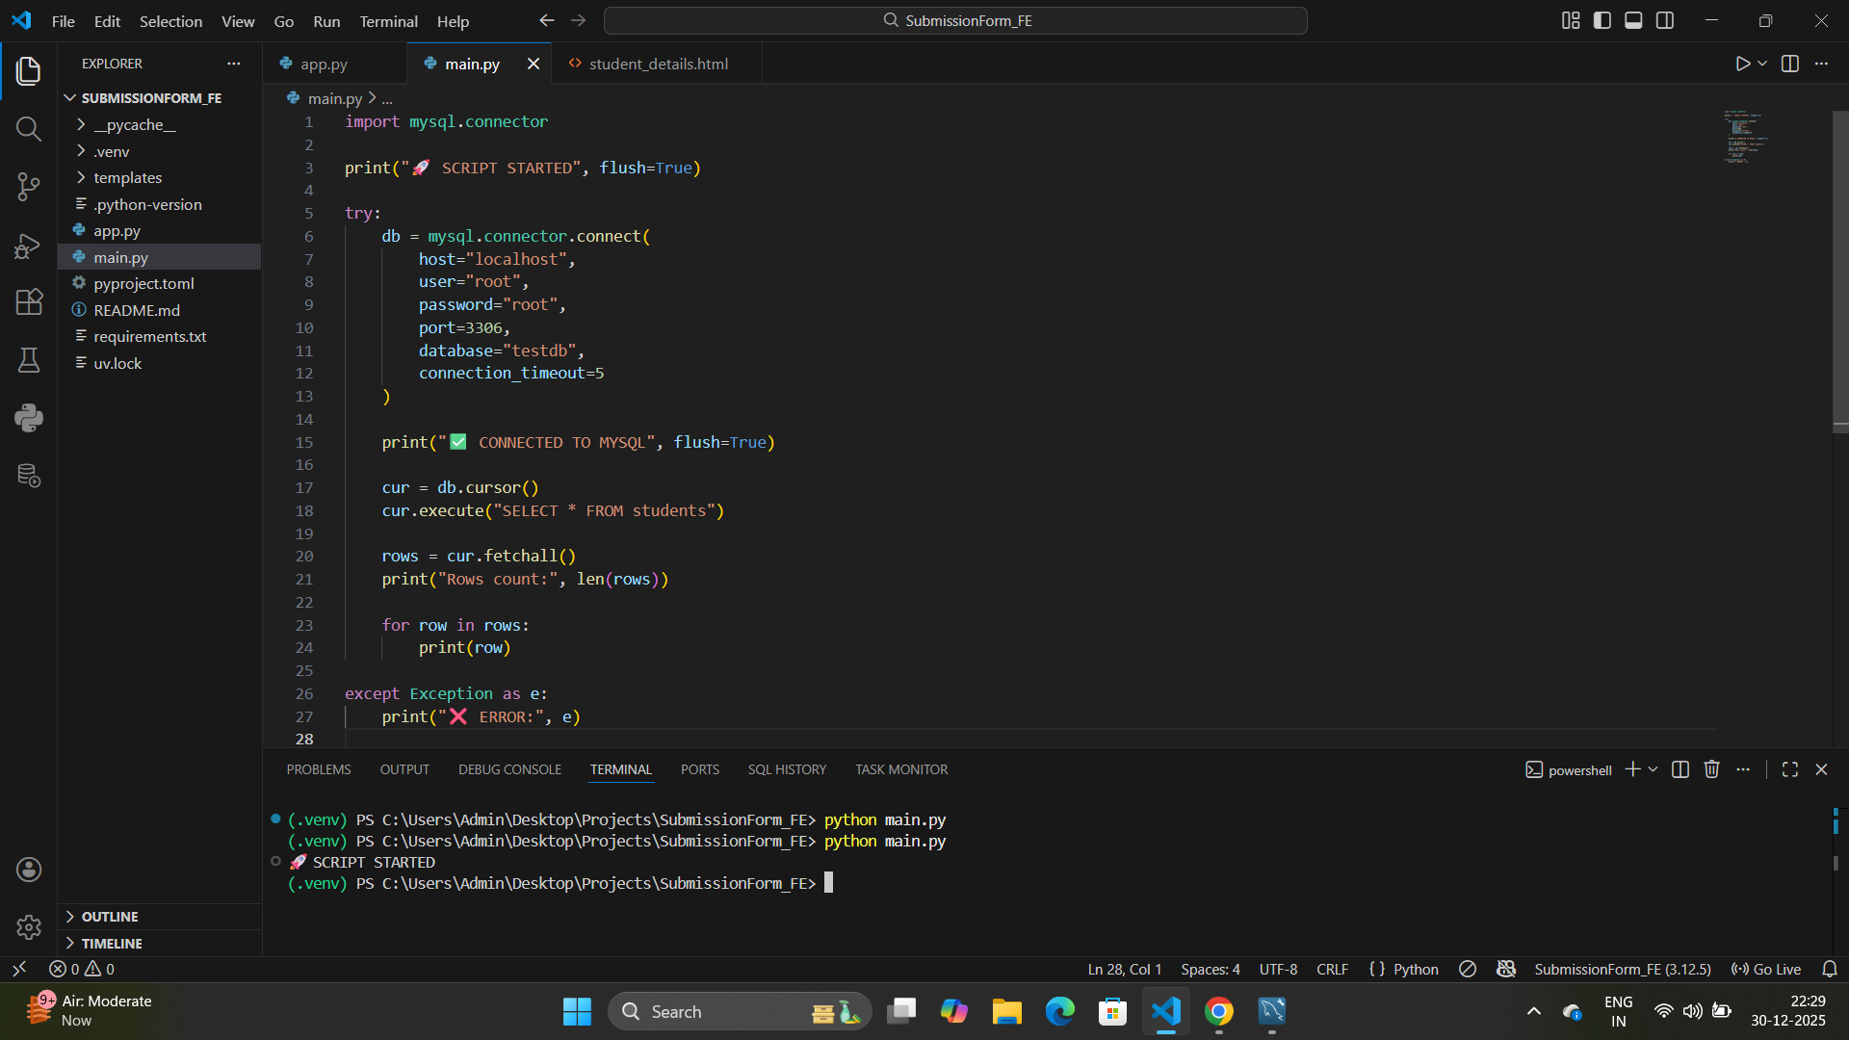Open the Source Control view

coord(28,187)
